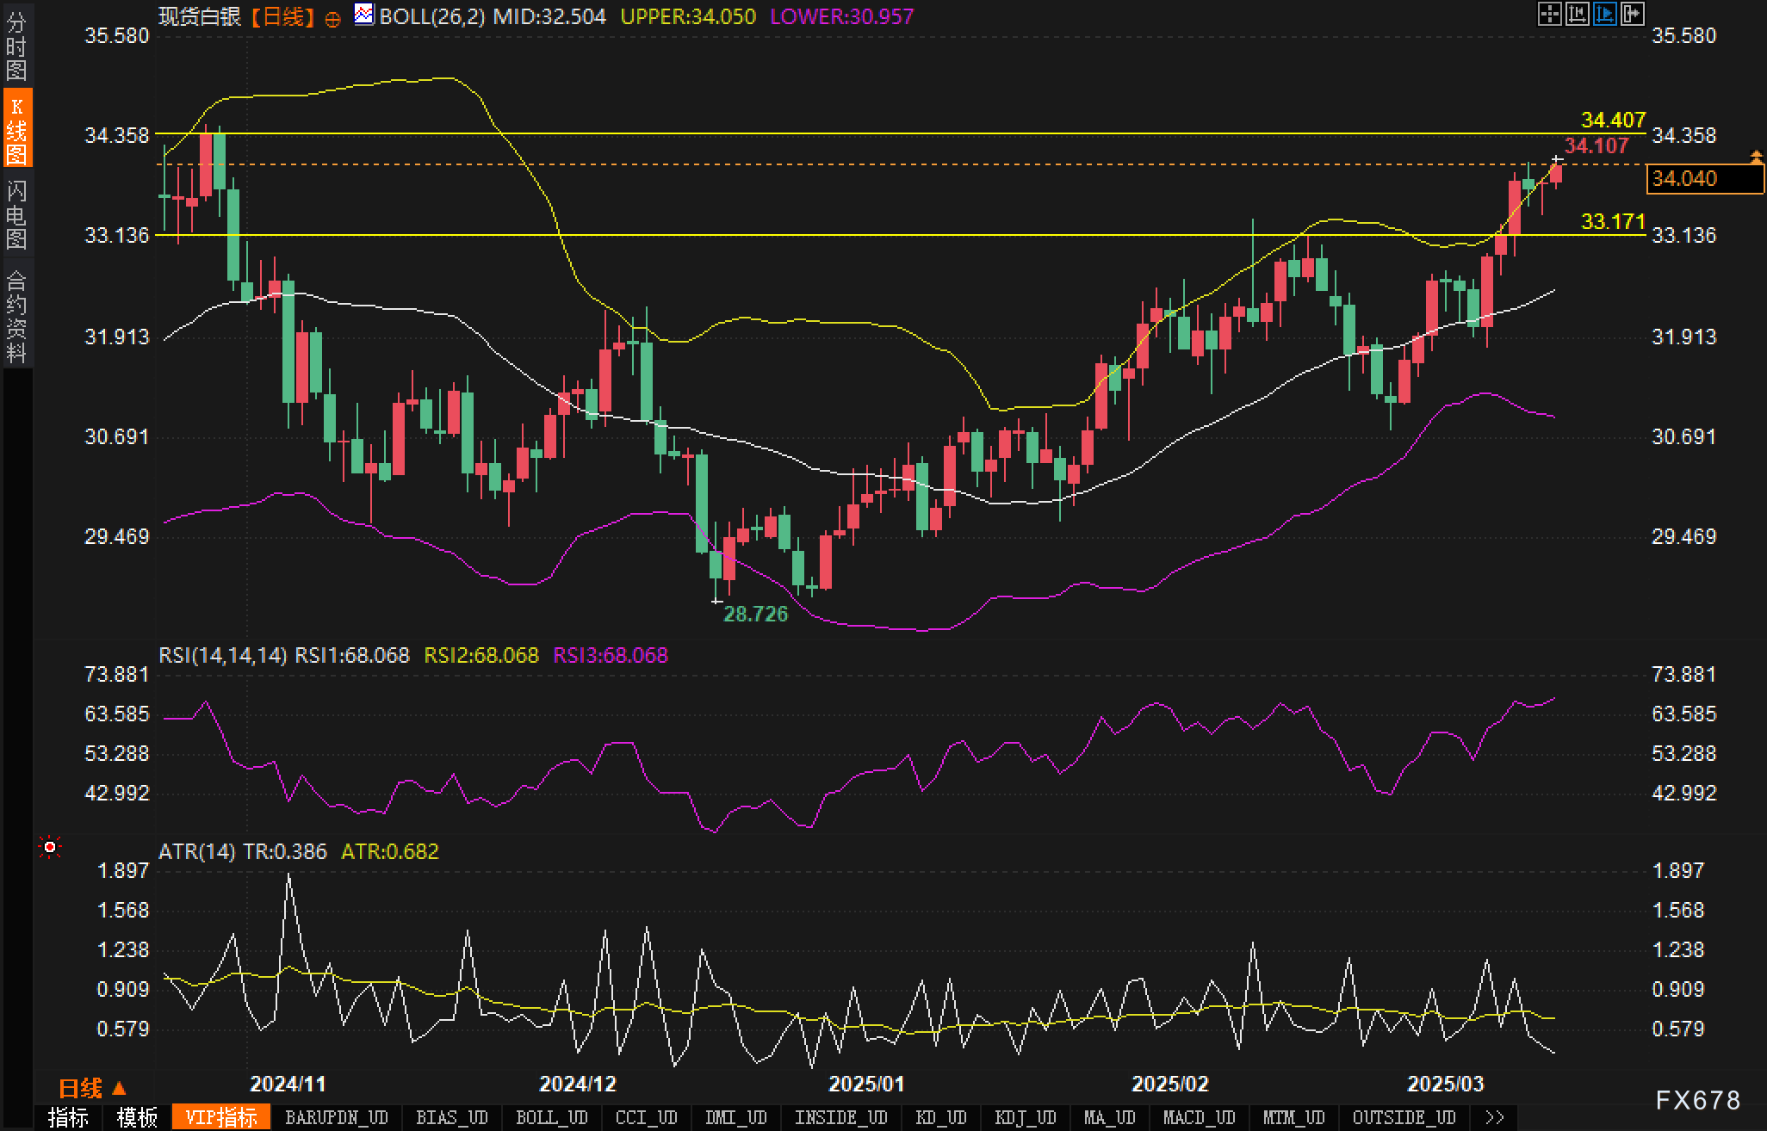1767x1131 pixels.
Task: Click the orange circle icon beside 日线 title
Action: click(x=332, y=19)
